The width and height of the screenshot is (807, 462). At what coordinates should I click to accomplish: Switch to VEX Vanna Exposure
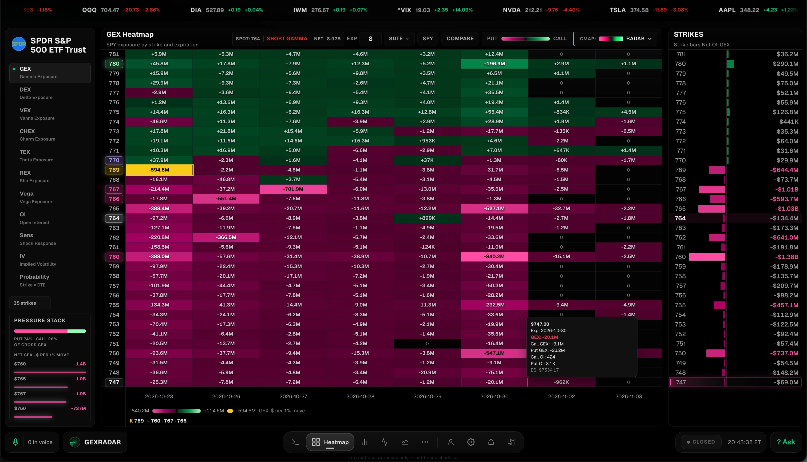pos(50,114)
